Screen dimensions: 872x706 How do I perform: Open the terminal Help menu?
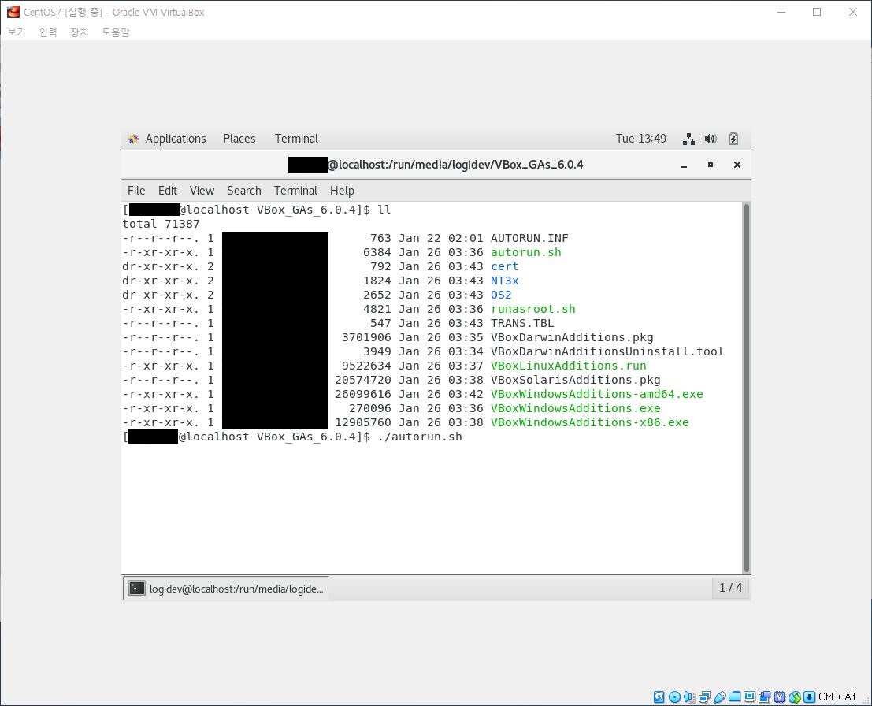coord(342,190)
